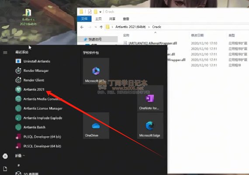Launch Render Manager from Start list

(32, 71)
